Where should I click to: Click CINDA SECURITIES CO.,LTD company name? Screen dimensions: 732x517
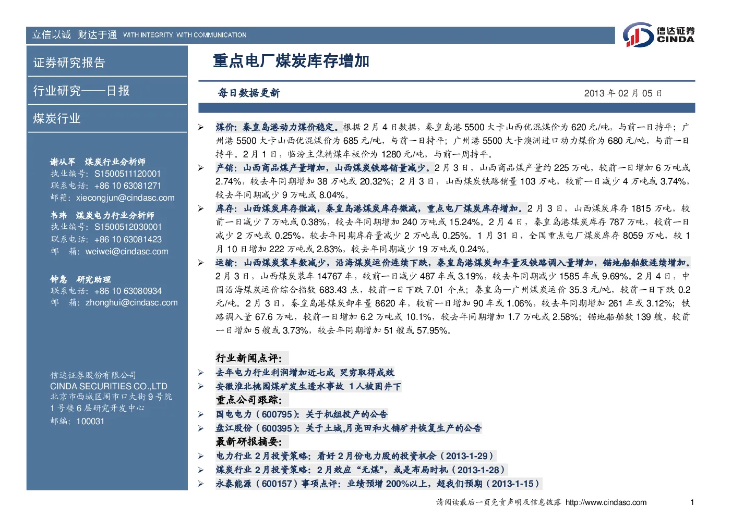(109, 387)
